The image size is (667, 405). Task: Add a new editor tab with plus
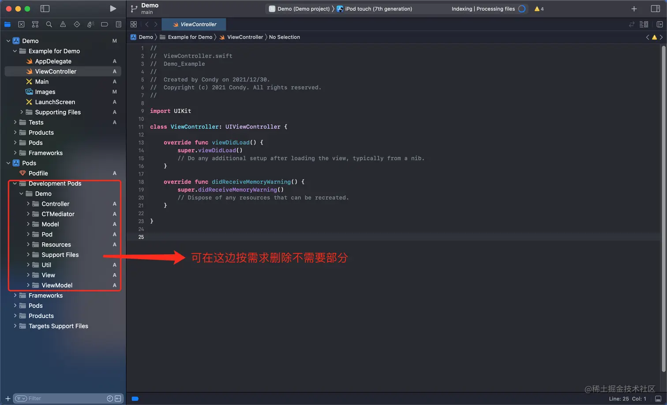(634, 8)
